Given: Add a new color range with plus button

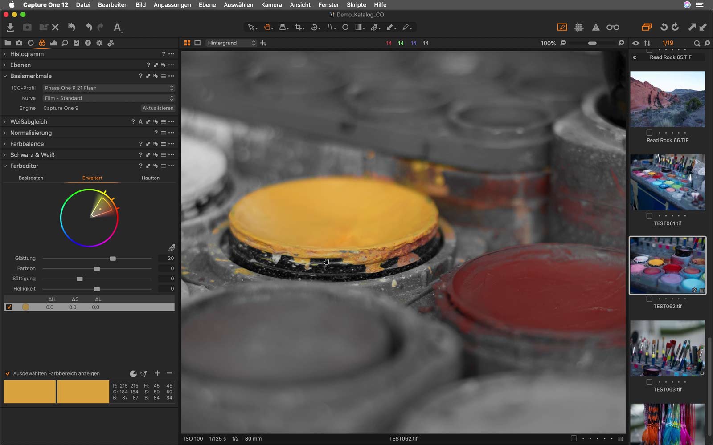Looking at the screenshot, I should (x=157, y=373).
